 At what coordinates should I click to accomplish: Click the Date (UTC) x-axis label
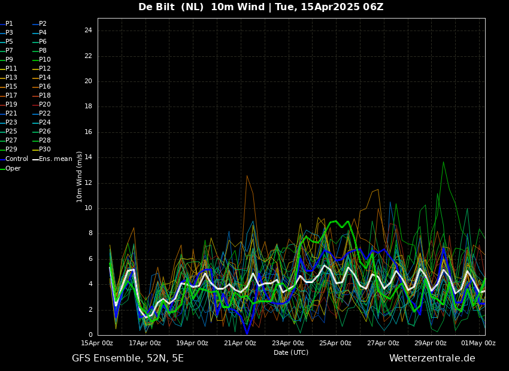[291, 353]
